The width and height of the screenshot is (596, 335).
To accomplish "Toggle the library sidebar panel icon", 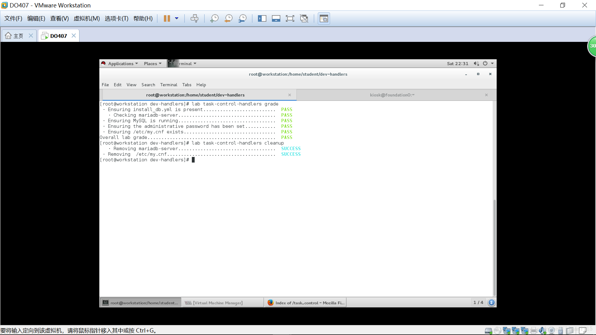I will pyautogui.click(x=262, y=19).
